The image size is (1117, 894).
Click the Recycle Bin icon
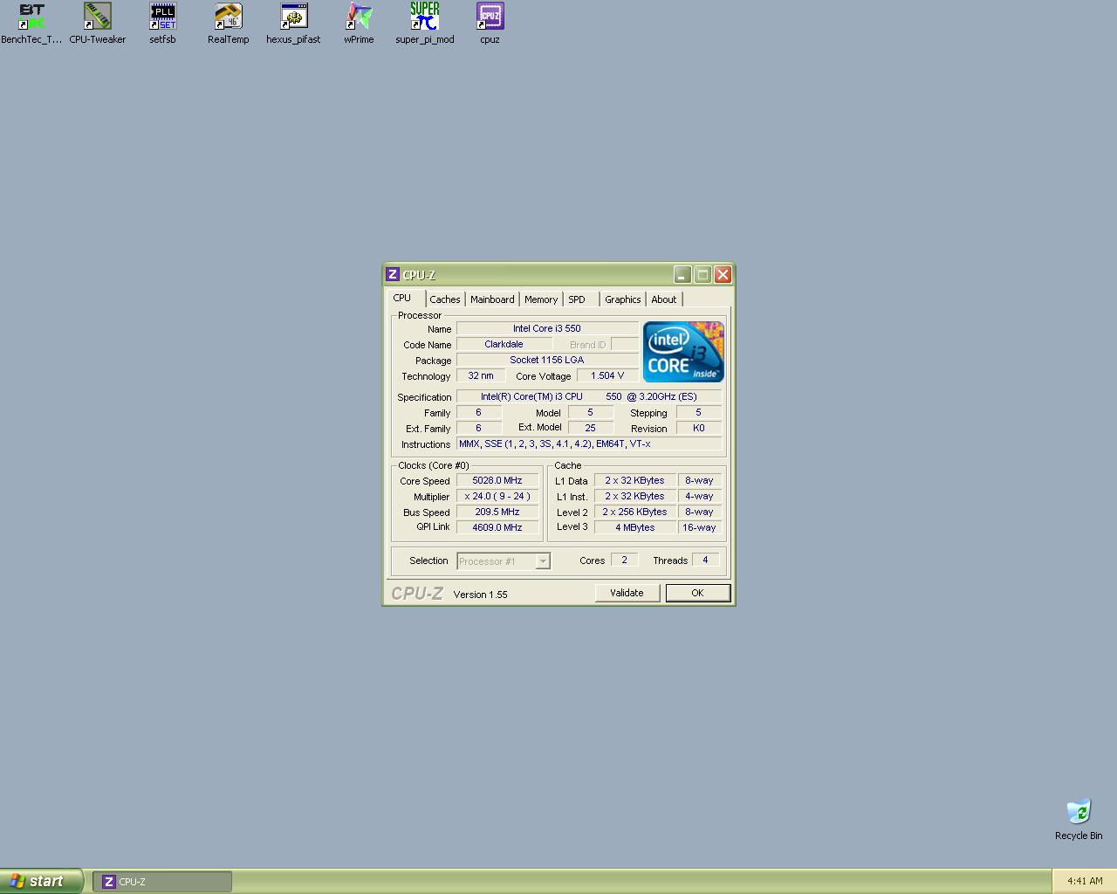point(1079,813)
